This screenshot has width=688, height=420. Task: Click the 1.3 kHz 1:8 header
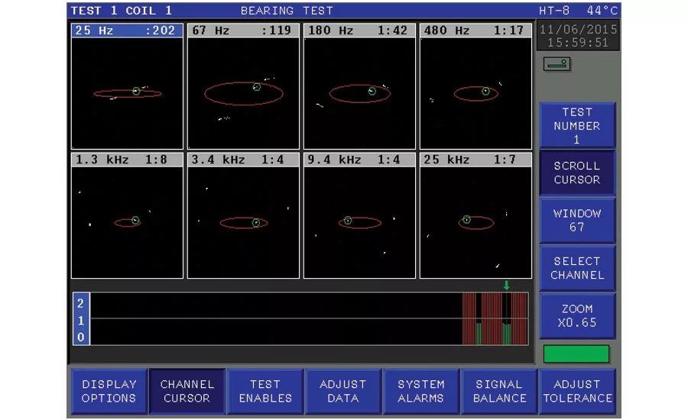(127, 160)
